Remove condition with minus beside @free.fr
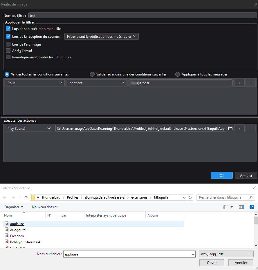This screenshot has width=258, height=270. click(x=250, y=83)
